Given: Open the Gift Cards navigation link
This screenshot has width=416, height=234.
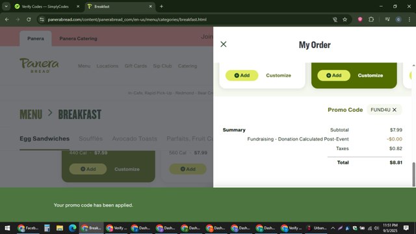Looking at the screenshot, I should (136, 66).
